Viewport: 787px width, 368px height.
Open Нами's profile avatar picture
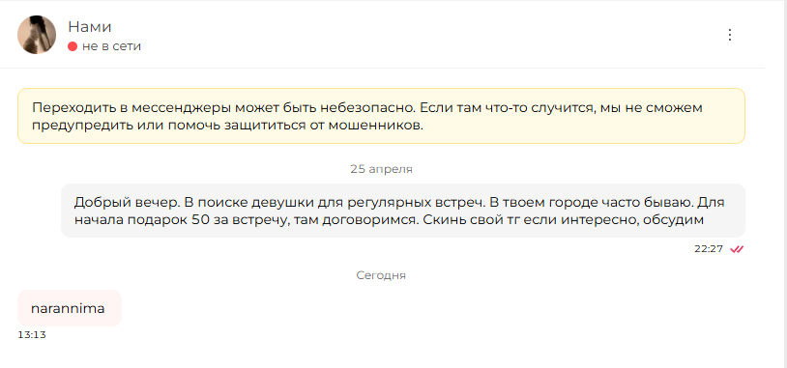click(x=37, y=35)
